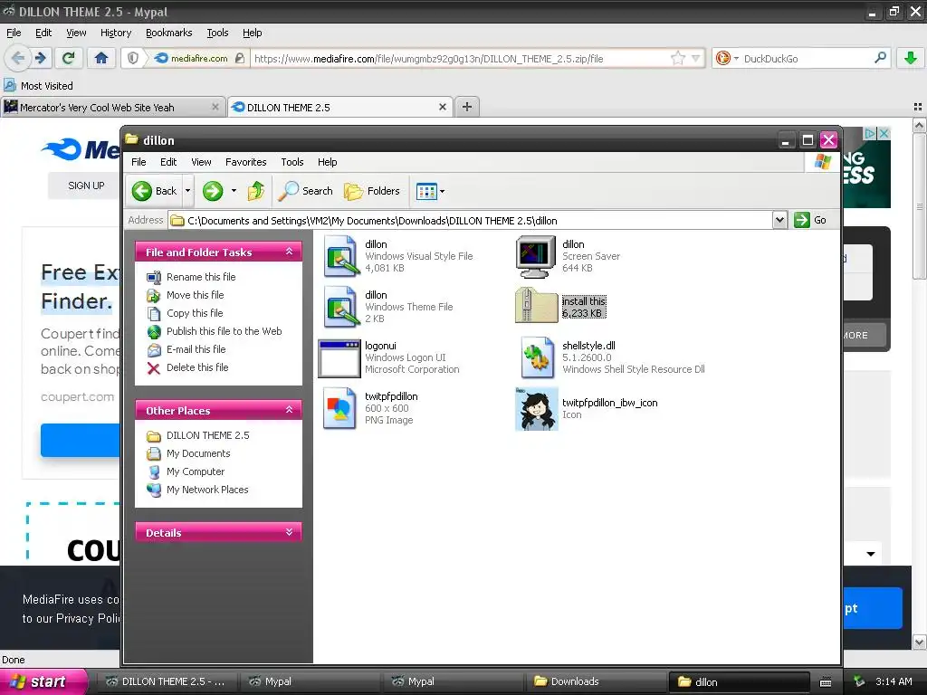Select the shellstyle.dll file icon
Screen dimensions: 927x695
point(537,357)
